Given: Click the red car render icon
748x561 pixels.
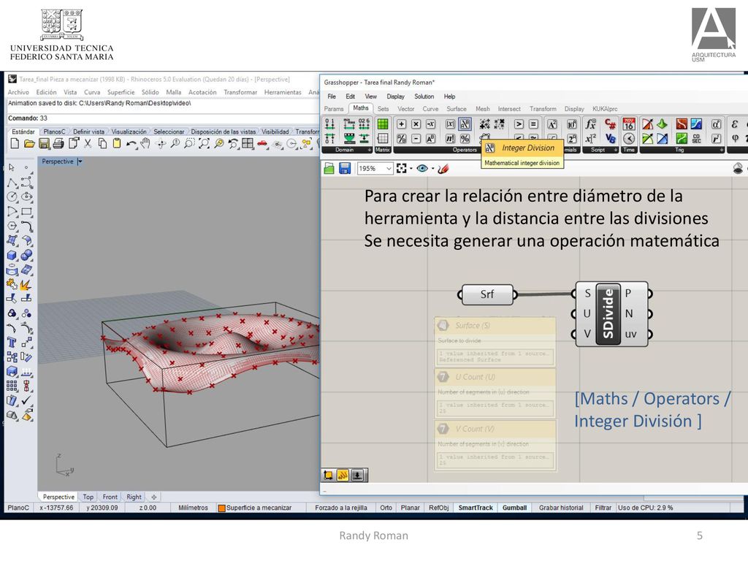Looking at the screenshot, I should pyautogui.click(x=262, y=143).
